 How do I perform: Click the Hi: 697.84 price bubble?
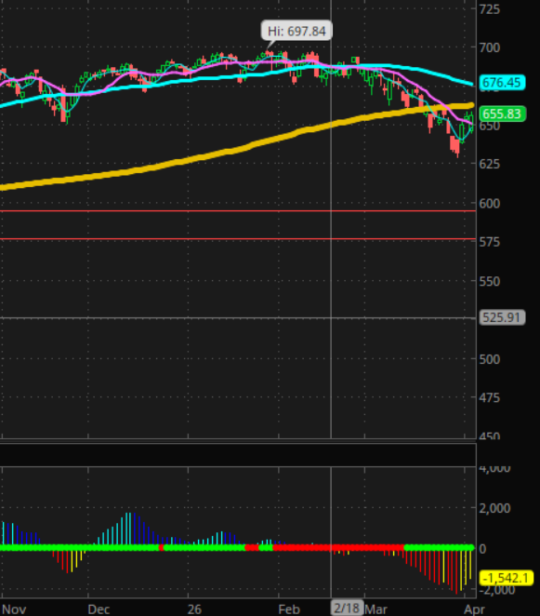[x=296, y=31]
